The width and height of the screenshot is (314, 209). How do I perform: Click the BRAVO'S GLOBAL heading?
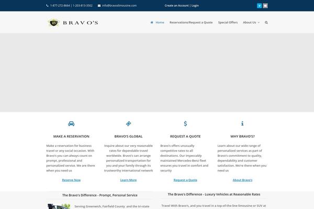(128, 136)
